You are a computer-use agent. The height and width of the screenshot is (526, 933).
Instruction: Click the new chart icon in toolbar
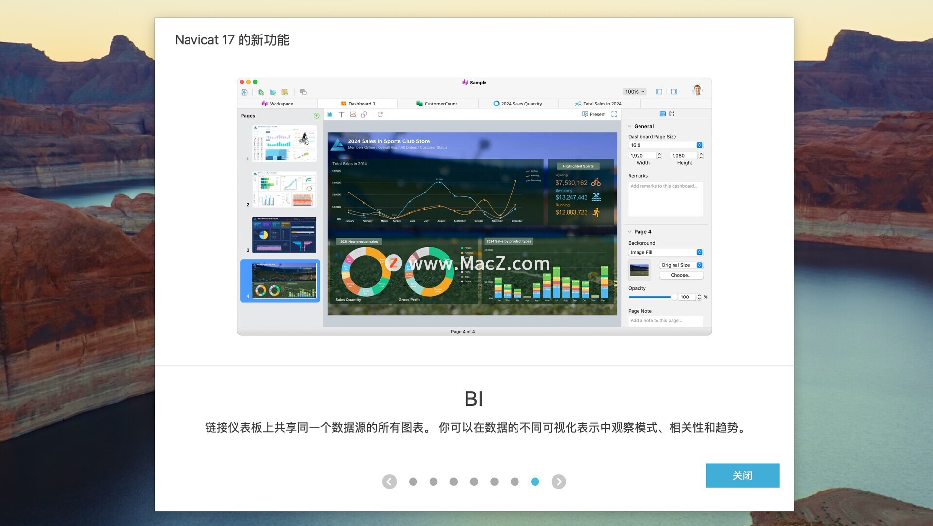[x=273, y=92]
